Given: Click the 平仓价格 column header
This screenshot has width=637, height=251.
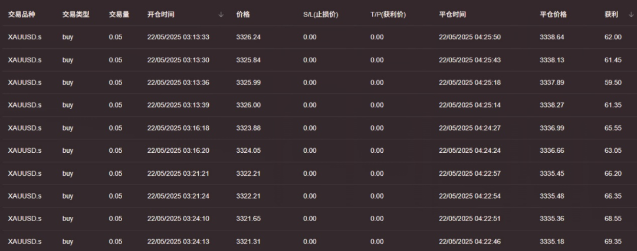Looking at the screenshot, I should [553, 15].
